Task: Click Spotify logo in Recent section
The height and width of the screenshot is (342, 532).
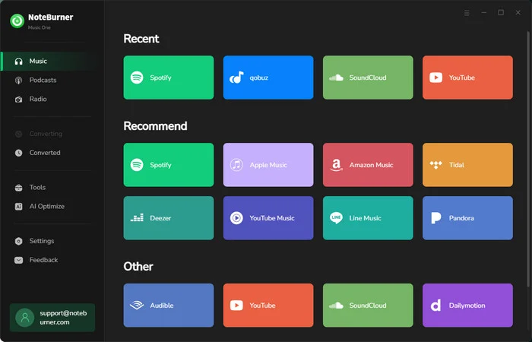Action: (x=137, y=78)
